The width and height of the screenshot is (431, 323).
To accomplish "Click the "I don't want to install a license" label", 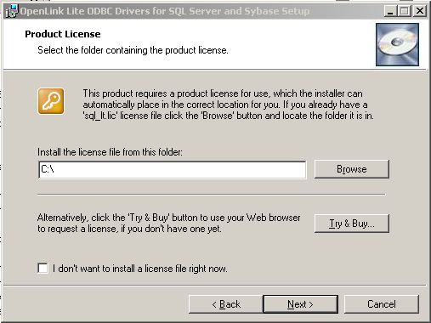I will [x=140, y=269].
